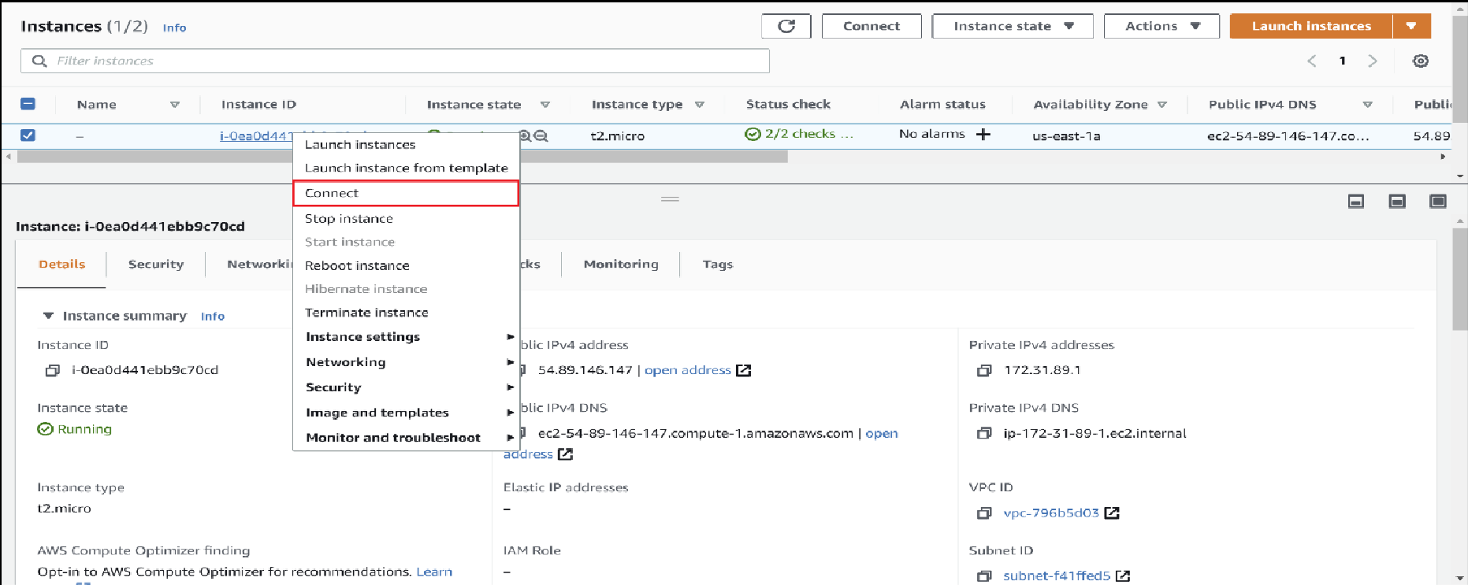Copy the private IPv4 address 172.31.89.1
1468x585 pixels.
(x=983, y=370)
